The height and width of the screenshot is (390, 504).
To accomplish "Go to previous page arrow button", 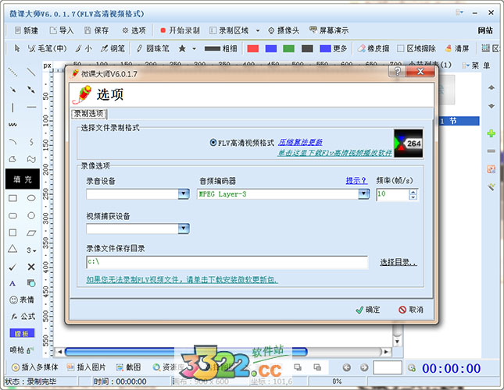I will (346, 367).
